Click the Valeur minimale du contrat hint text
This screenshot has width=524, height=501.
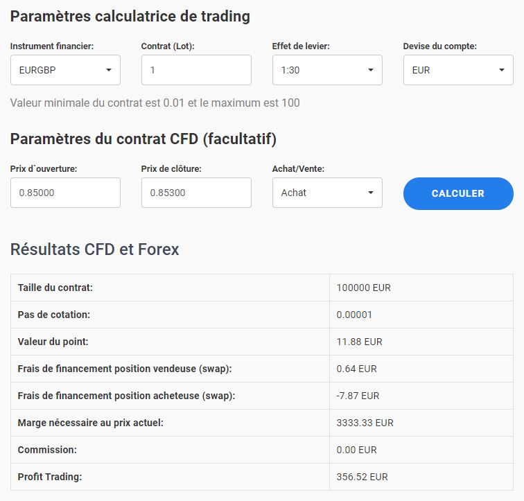[x=155, y=103]
